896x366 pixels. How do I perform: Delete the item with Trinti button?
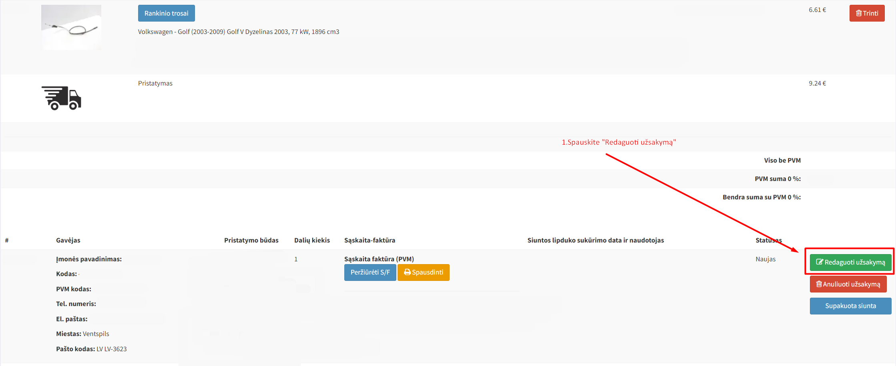click(x=867, y=13)
